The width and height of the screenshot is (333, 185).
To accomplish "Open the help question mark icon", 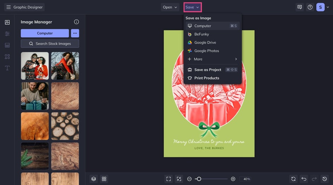I will (310, 7).
